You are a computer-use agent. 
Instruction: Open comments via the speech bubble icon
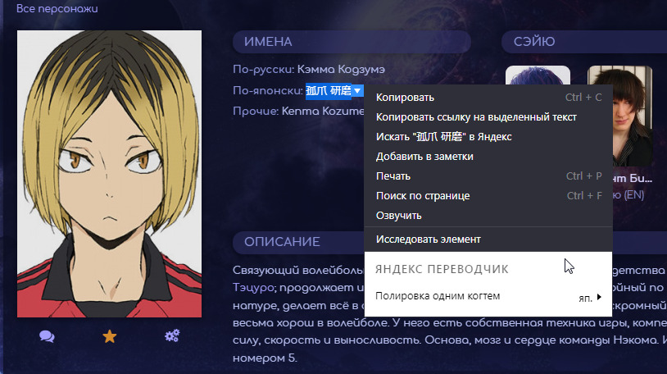pos(47,336)
